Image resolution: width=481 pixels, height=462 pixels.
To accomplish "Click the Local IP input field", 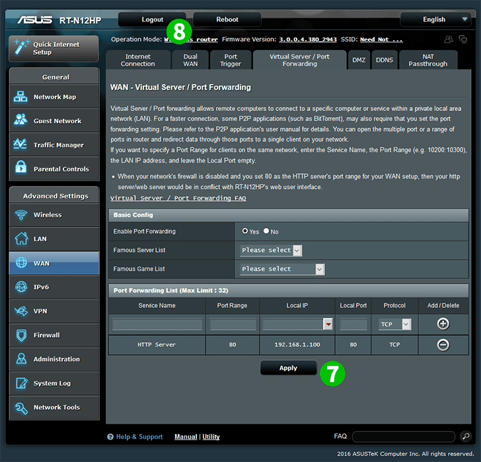I will pyautogui.click(x=293, y=325).
